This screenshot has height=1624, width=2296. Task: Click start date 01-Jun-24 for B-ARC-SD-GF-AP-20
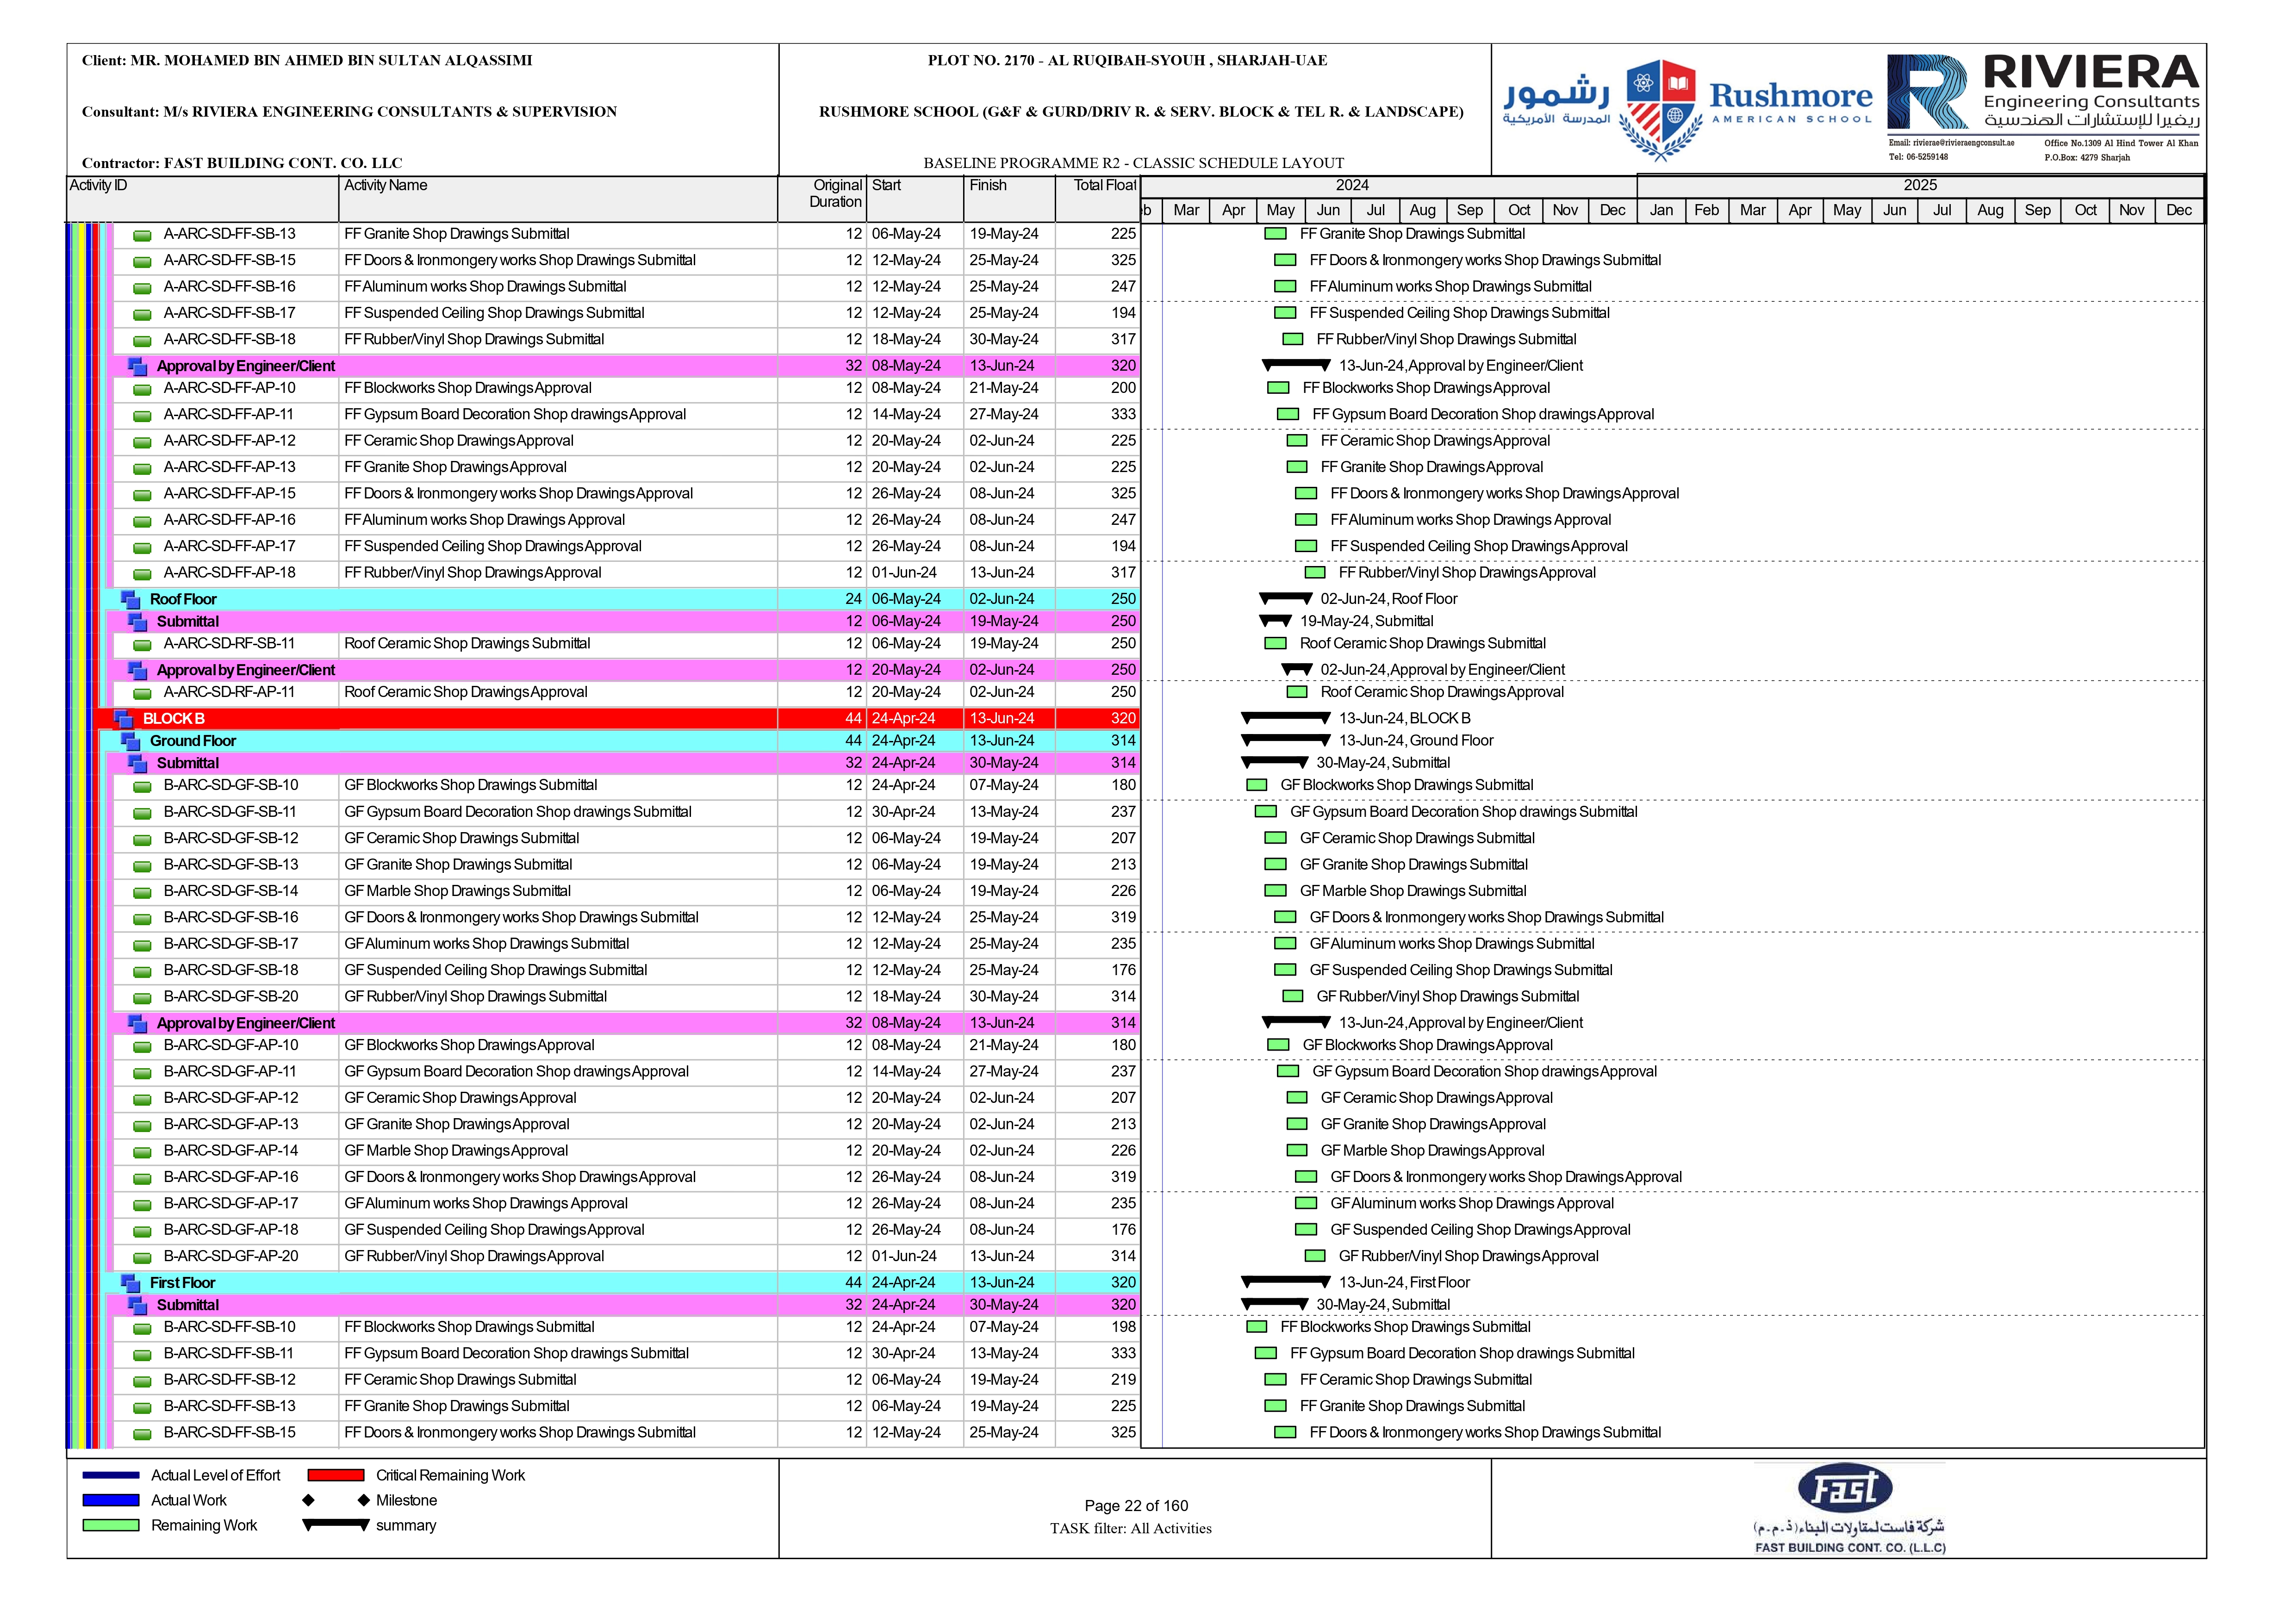[904, 1257]
